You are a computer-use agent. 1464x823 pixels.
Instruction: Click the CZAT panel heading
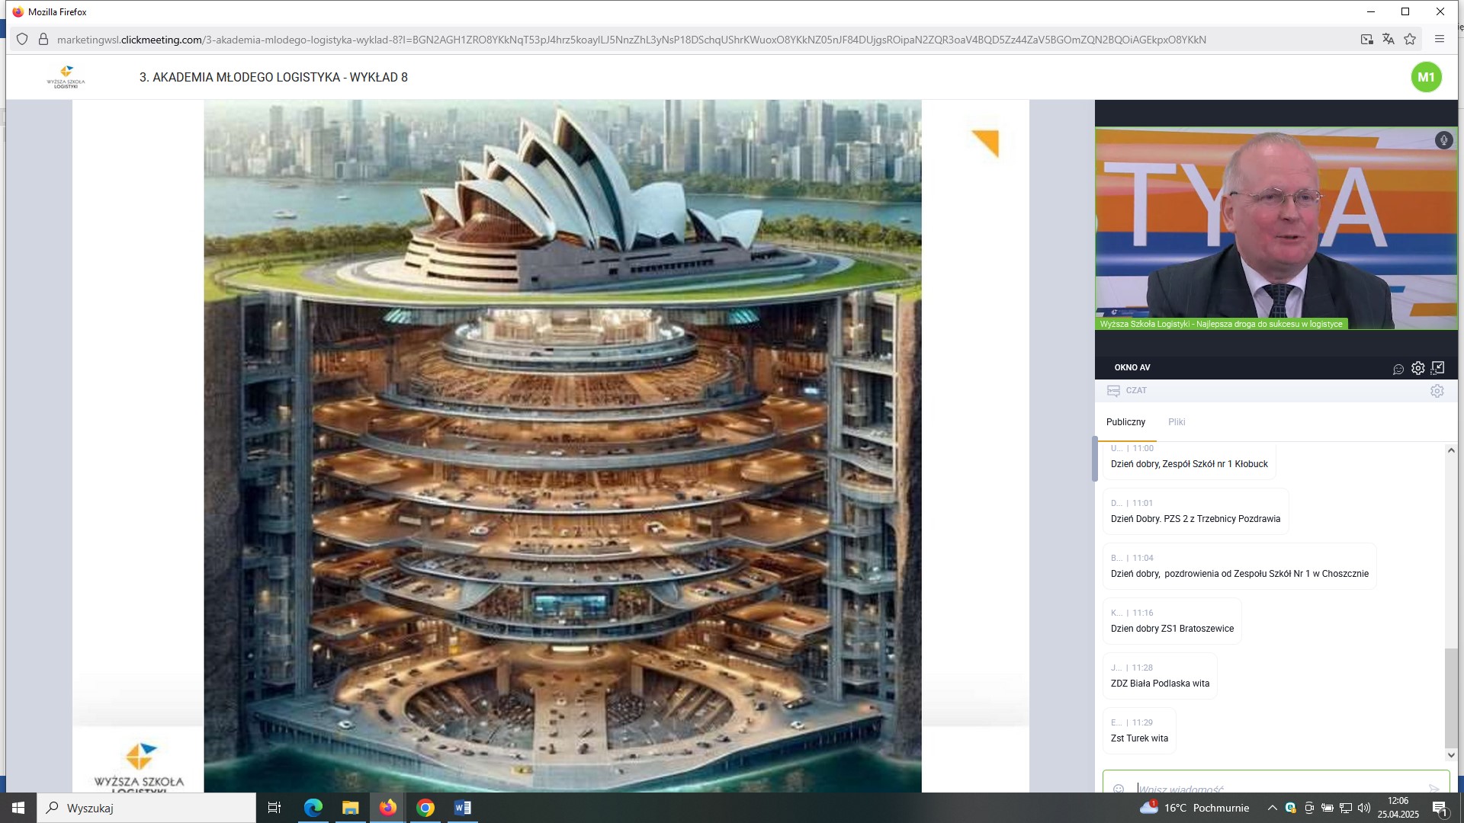point(1136,391)
